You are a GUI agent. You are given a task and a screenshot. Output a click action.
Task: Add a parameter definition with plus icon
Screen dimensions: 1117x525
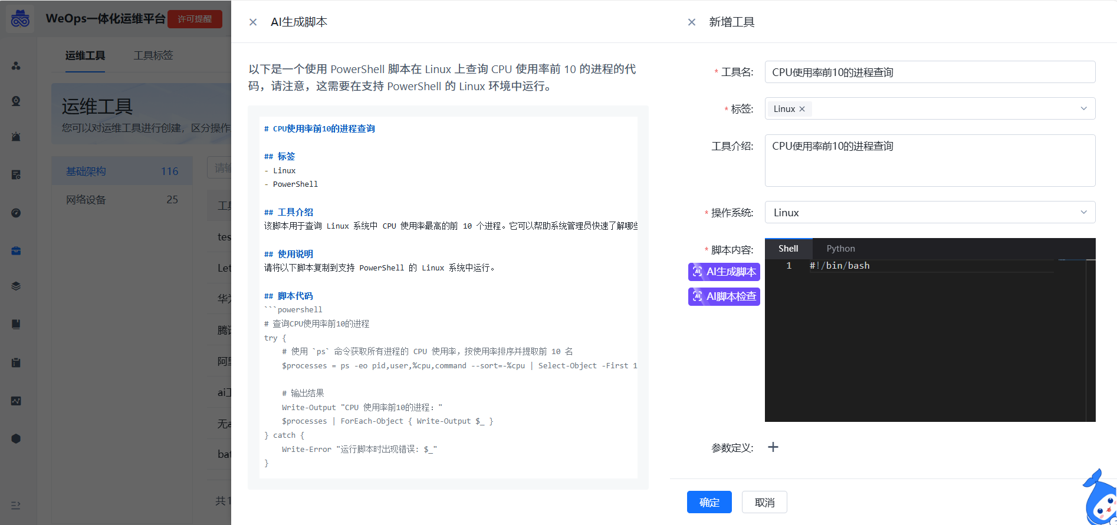pyautogui.click(x=773, y=447)
